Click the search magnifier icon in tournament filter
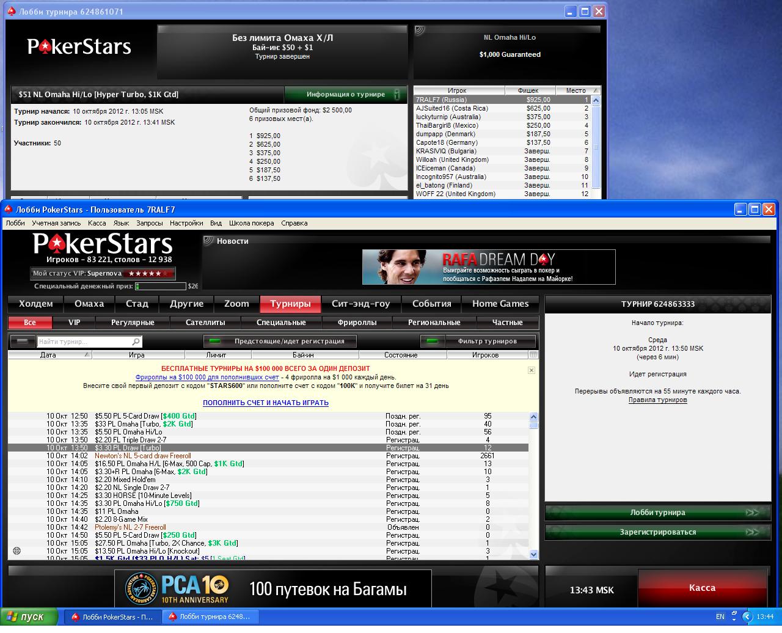782x633 pixels. click(x=136, y=342)
